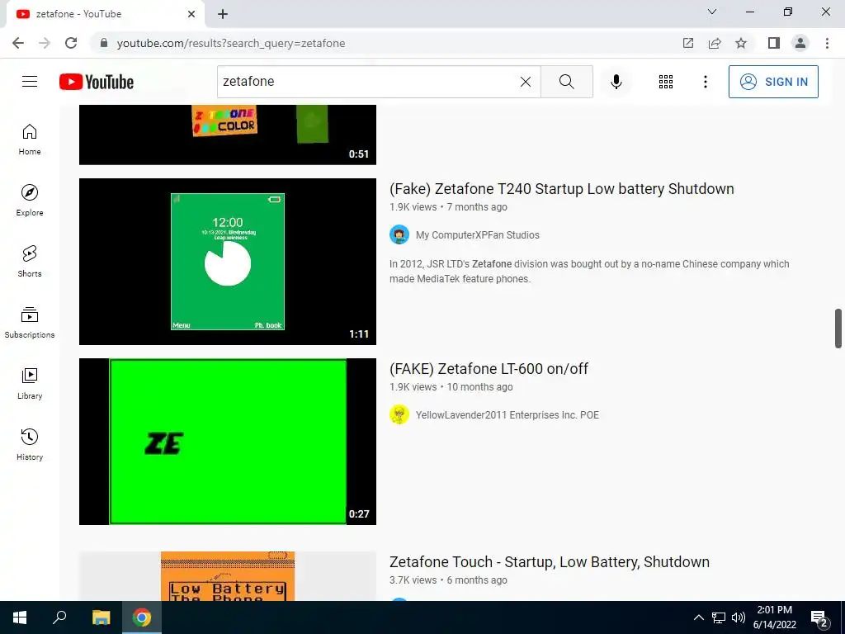Open the Zetafone T240 green thumbnail

coord(228,262)
